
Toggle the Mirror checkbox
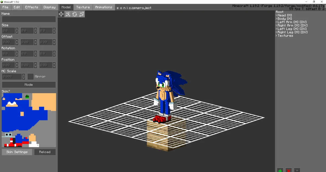click(x=30, y=77)
